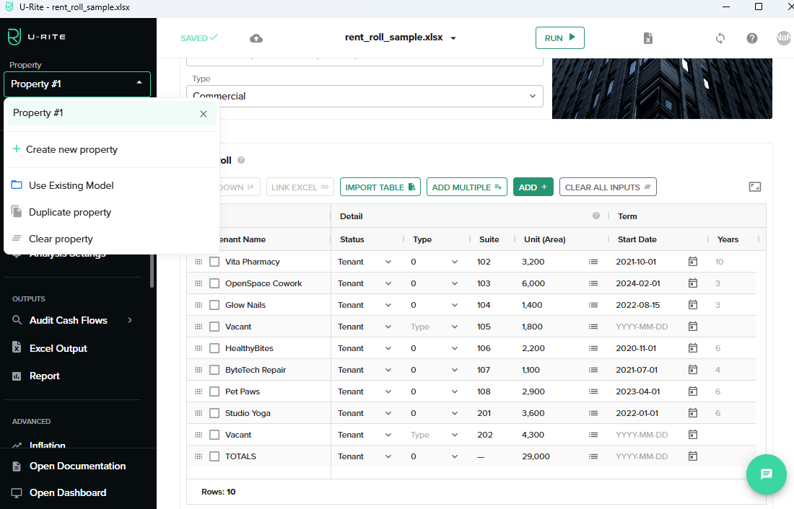Viewport: 794px width, 509px height.
Task: Select Use Existing Model menu option
Action: click(x=71, y=185)
